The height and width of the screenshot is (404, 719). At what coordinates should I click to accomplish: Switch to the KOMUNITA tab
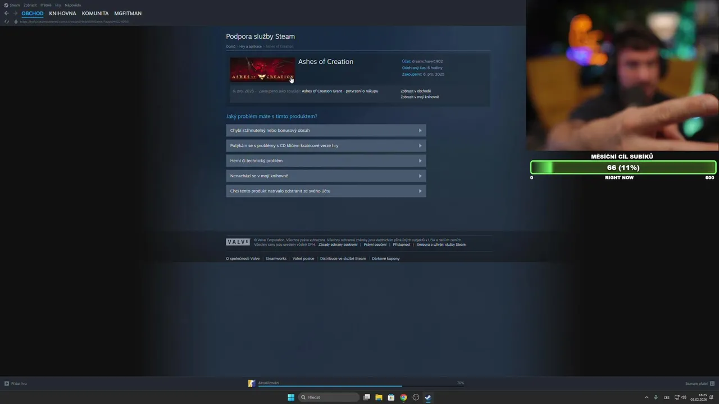(x=95, y=13)
